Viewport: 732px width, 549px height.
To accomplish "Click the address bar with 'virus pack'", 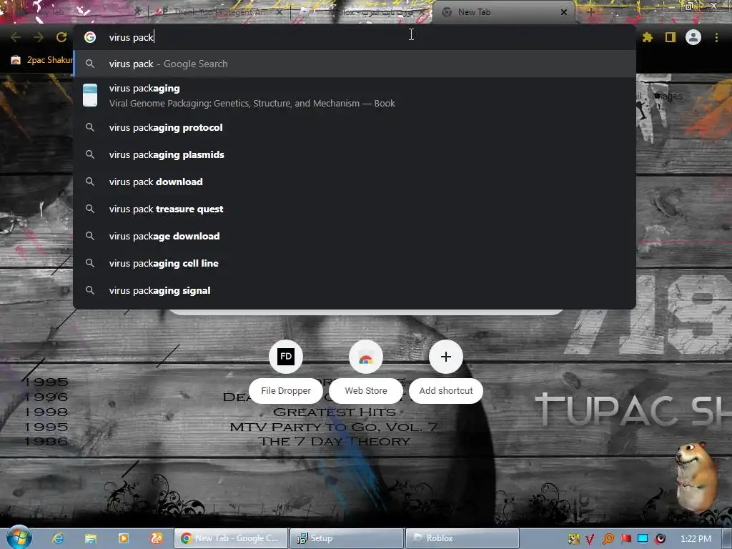I will (x=355, y=37).
